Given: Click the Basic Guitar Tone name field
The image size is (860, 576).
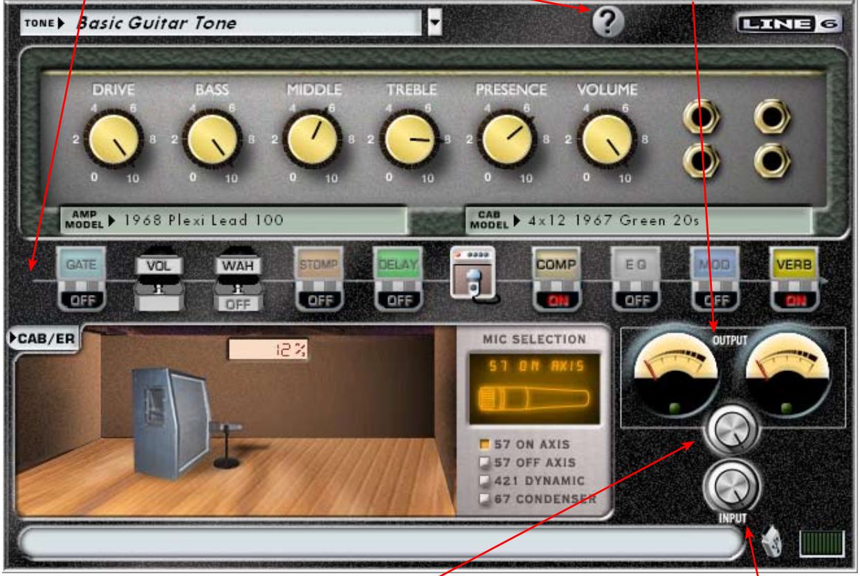Looking at the screenshot, I should [x=221, y=24].
